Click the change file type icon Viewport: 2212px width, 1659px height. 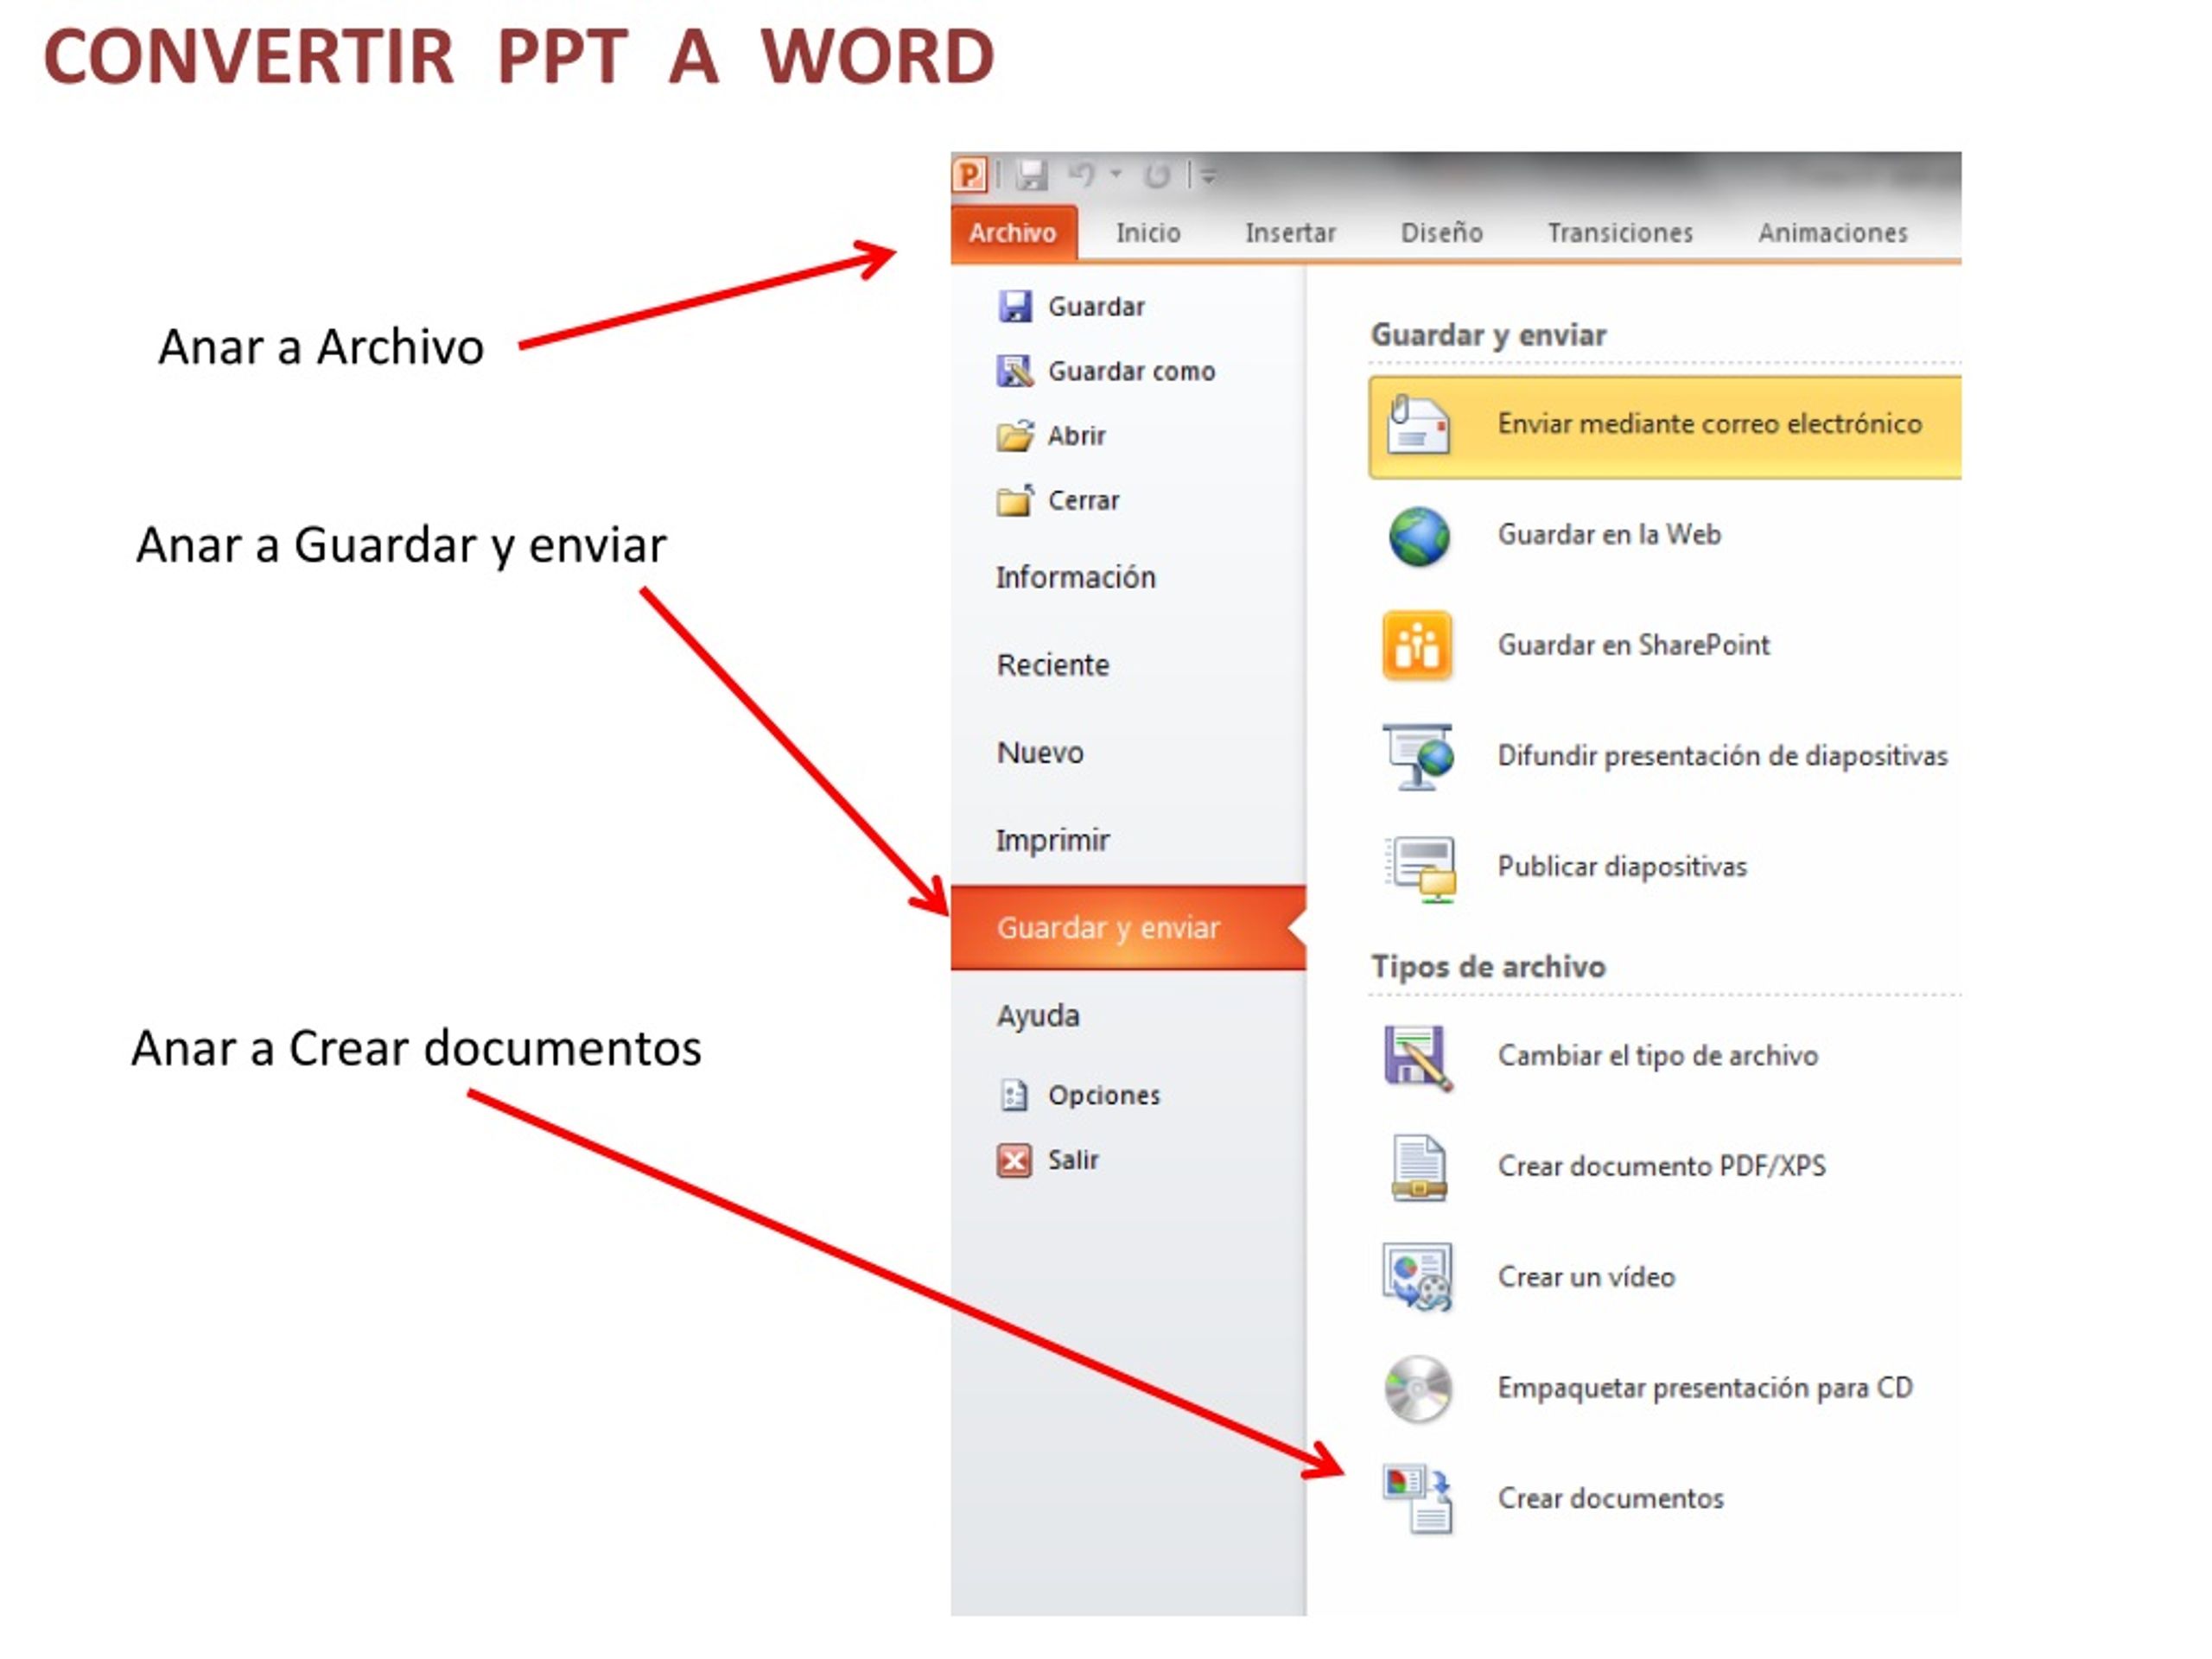[1418, 1058]
